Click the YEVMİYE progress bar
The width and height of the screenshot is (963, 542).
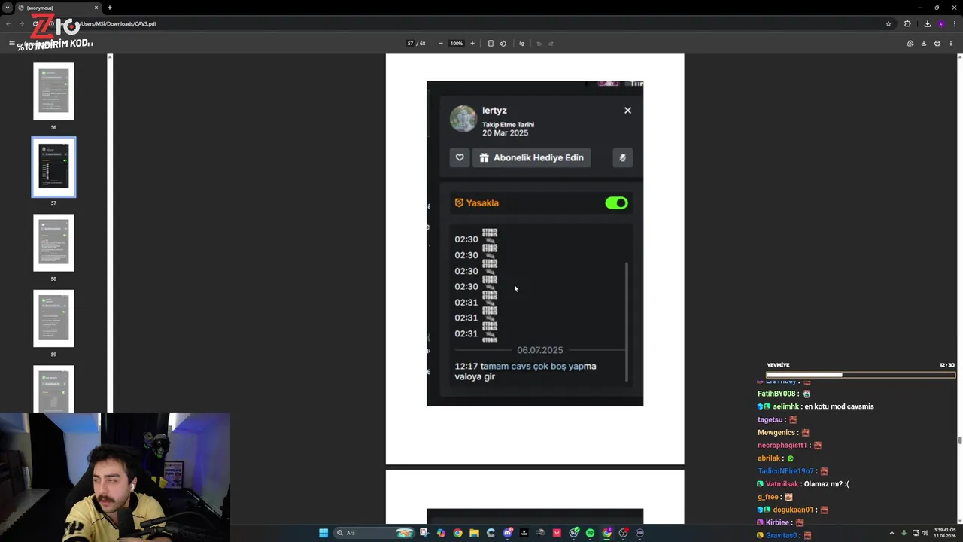pyautogui.click(x=860, y=374)
